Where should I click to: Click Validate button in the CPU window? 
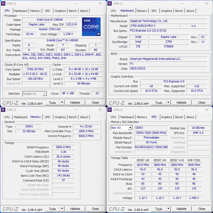click(x=75, y=103)
